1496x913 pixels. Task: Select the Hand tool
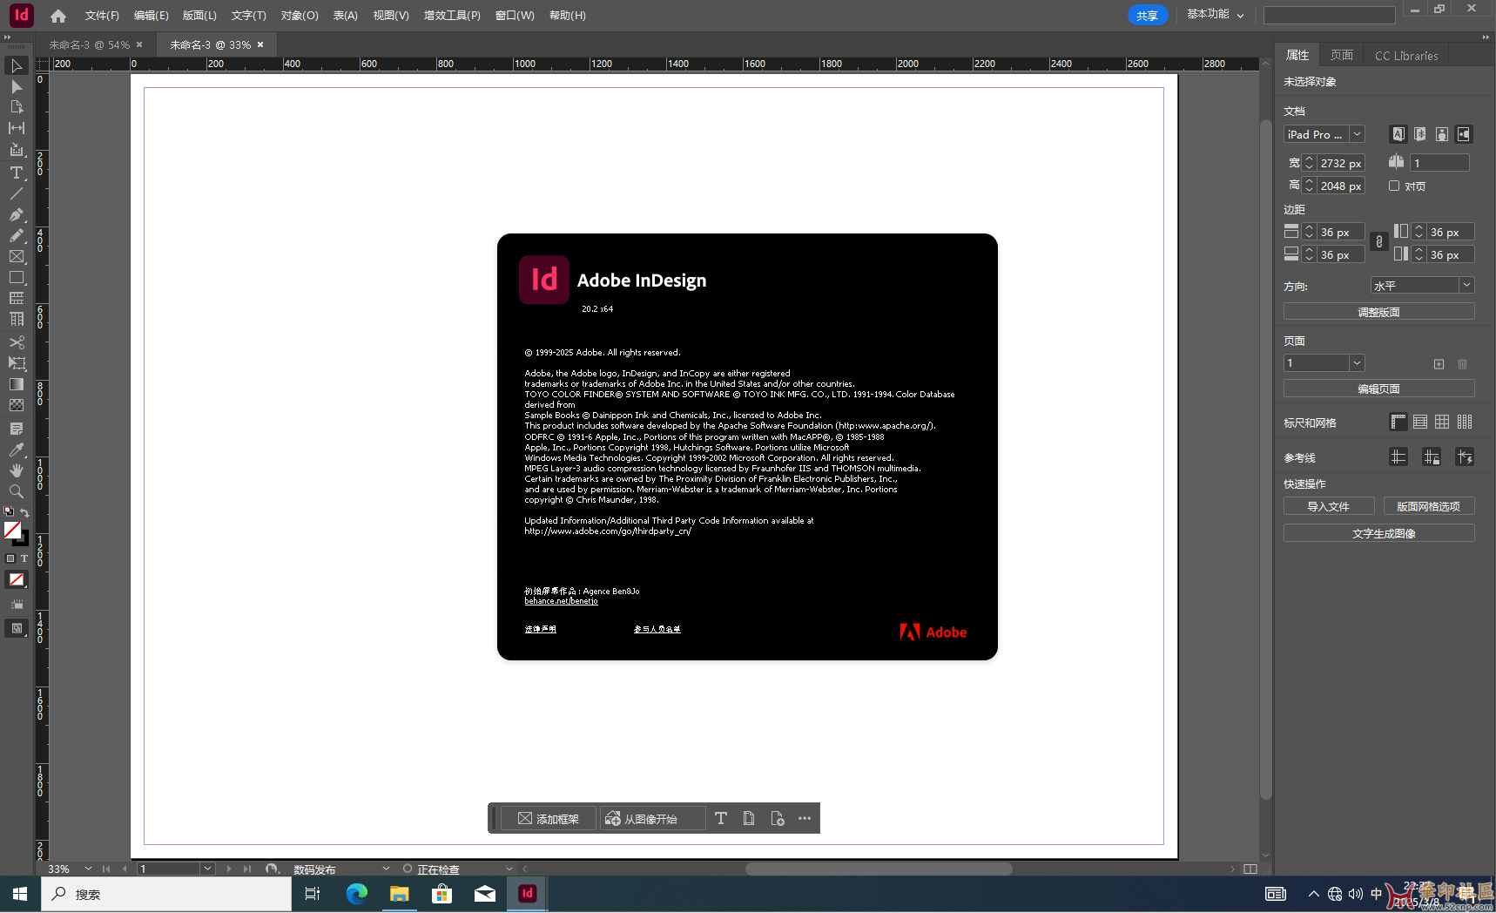(17, 470)
